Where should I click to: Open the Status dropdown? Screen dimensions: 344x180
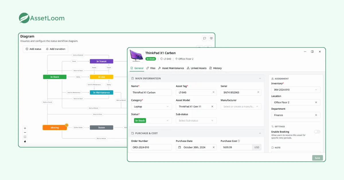tap(151, 121)
